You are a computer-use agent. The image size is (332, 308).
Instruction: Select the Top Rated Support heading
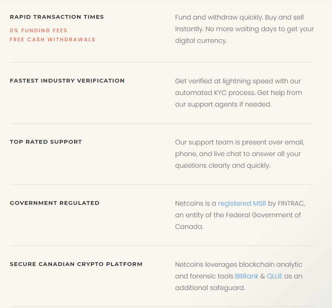(x=46, y=142)
